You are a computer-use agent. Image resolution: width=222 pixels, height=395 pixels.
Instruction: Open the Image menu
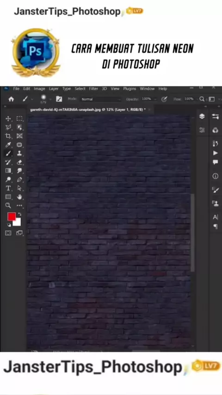pyautogui.click(x=40, y=89)
